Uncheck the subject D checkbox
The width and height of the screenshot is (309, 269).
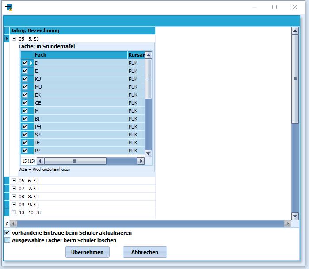[x=25, y=63]
